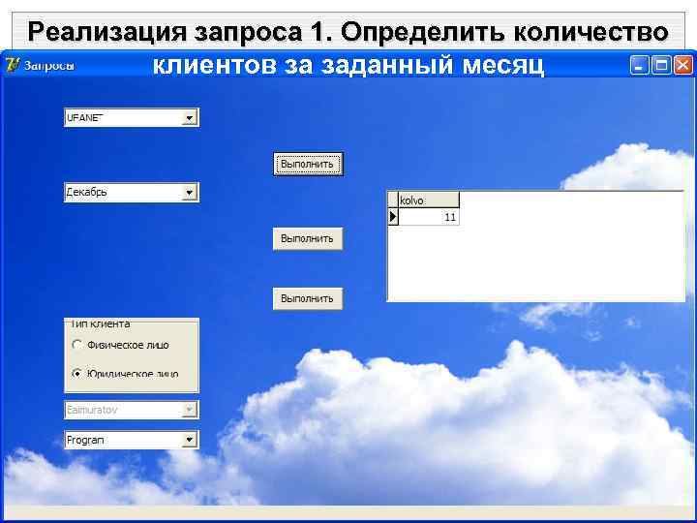Viewport: 697px width, 523px height.
Task: Click inside the Декабрь combo text field
Action: (x=124, y=193)
